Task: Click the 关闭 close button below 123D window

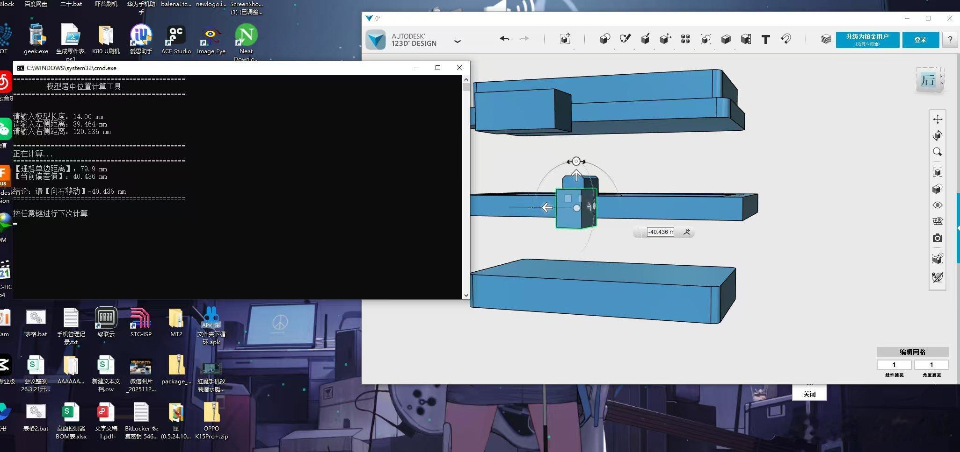Action: pos(809,394)
